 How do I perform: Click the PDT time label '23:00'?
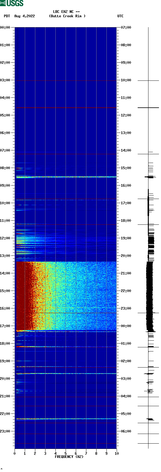click(x=5, y=431)
